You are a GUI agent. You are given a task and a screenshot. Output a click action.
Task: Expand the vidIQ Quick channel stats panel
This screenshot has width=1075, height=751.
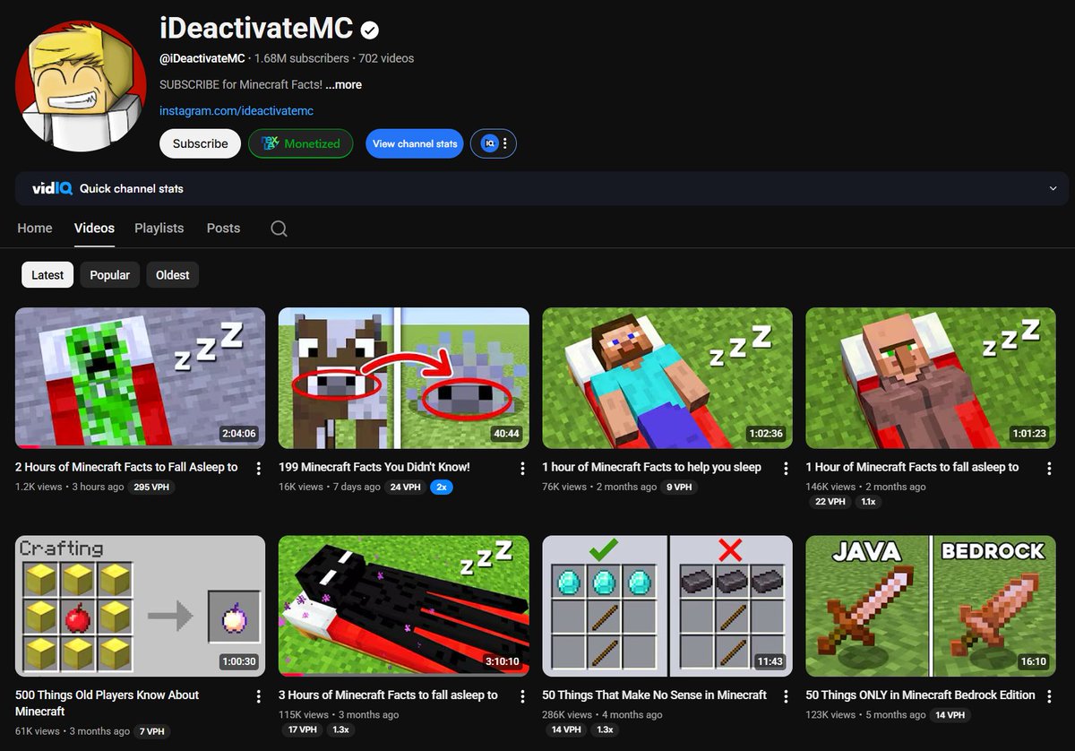(x=1053, y=188)
